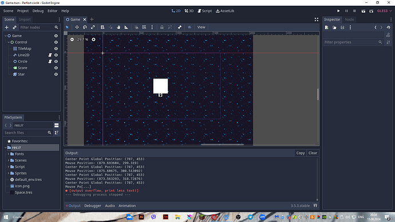
Task: Open script attached to Line2D
Action: pos(50,55)
